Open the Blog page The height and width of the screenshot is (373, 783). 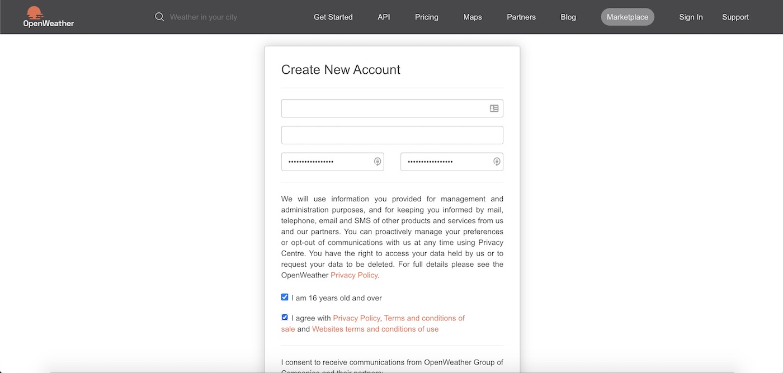(568, 17)
